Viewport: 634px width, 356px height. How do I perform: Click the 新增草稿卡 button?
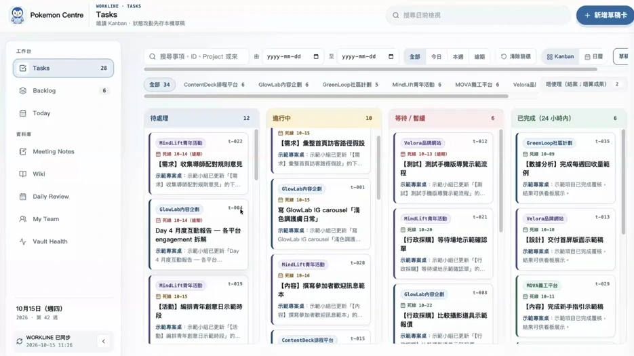[606, 16]
